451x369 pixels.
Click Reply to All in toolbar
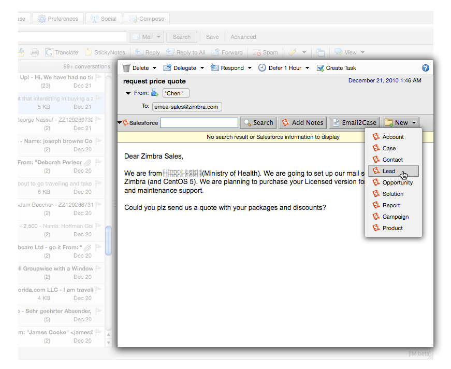coord(186,52)
